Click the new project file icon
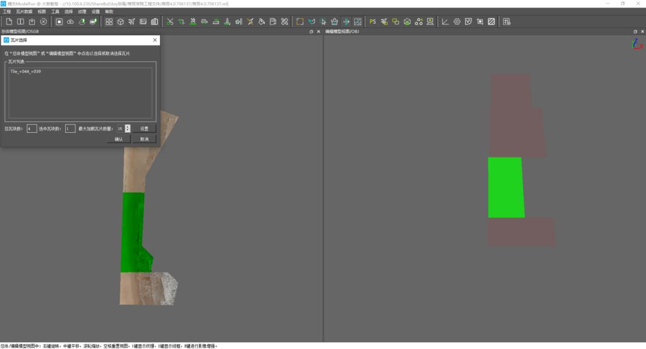Image resolution: width=646 pixels, height=349 pixels. [9, 21]
